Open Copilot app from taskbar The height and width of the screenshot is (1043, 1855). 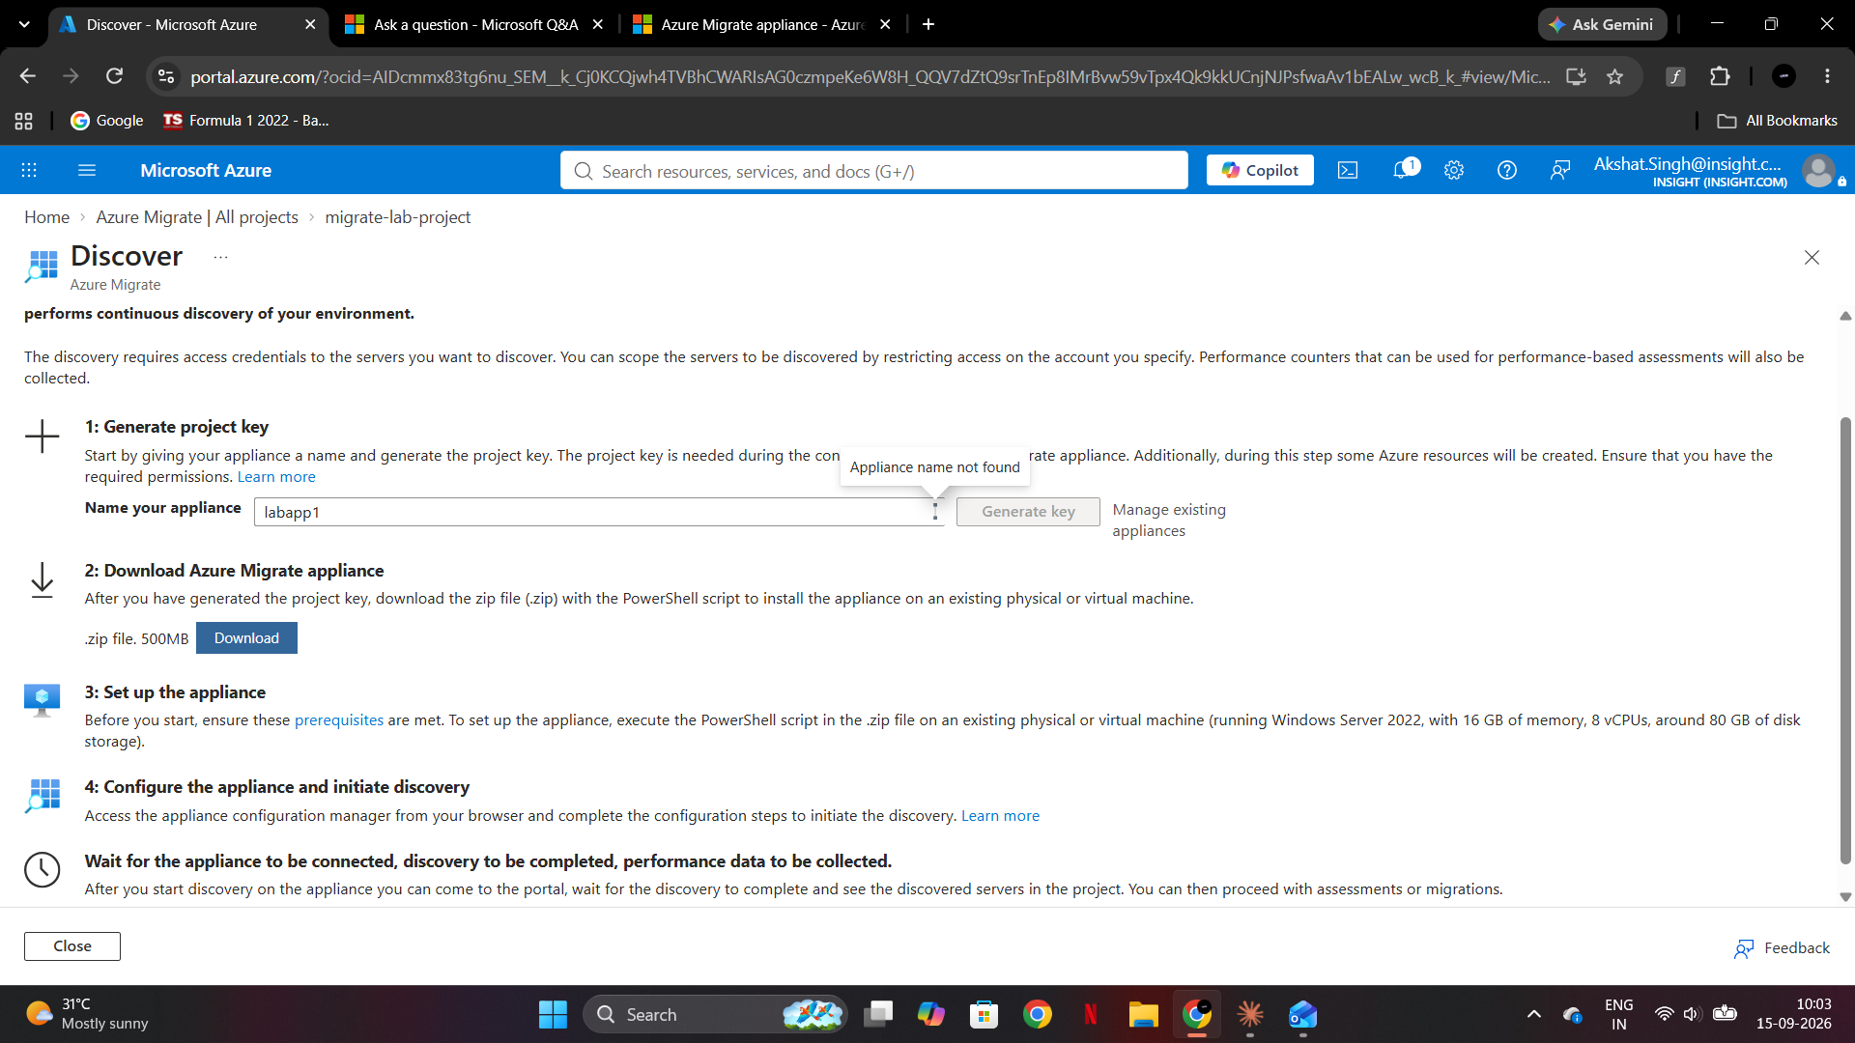pos(930,1015)
